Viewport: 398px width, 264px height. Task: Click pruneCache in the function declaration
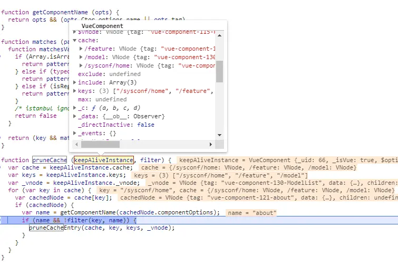[50, 160]
